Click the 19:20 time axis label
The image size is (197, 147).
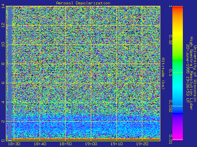tap(142, 144)
